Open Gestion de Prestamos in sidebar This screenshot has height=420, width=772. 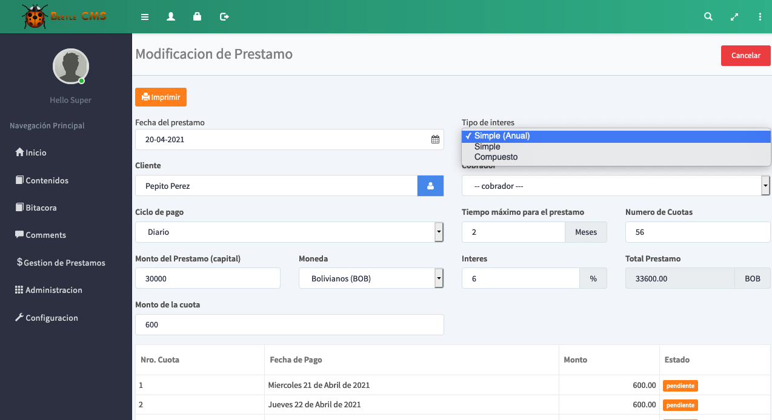pos(64,263)
